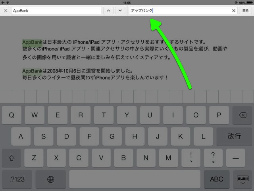Tap the airplane mode status icon
Screen dimensions: 254x191
(x=3, y=3)
